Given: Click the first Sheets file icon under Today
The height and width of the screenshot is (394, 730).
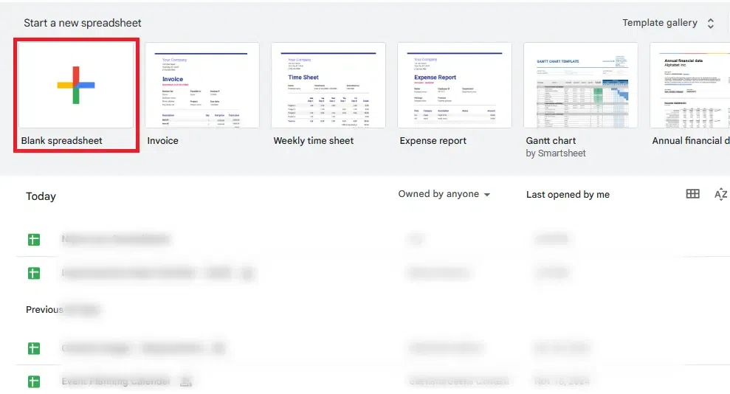Looking at the screenshot, I should [x=33, y=240].
